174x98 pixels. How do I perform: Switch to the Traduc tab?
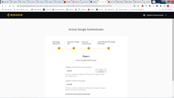tap(94, 2)
